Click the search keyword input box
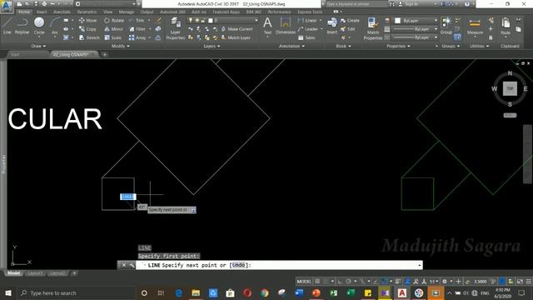 (x=356, y=4)
